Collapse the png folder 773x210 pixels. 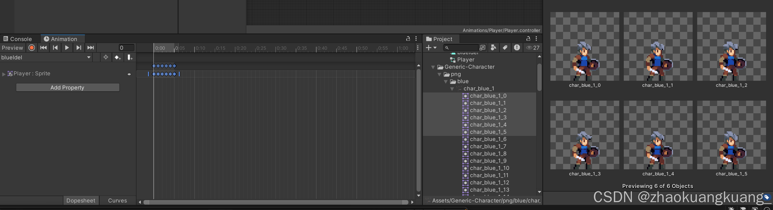439,74
